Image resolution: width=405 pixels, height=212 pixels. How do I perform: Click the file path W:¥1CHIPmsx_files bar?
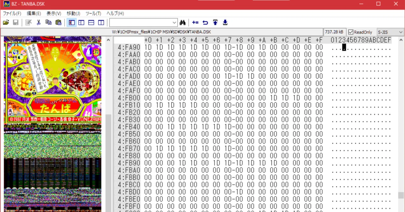click(x=161, y=32)
